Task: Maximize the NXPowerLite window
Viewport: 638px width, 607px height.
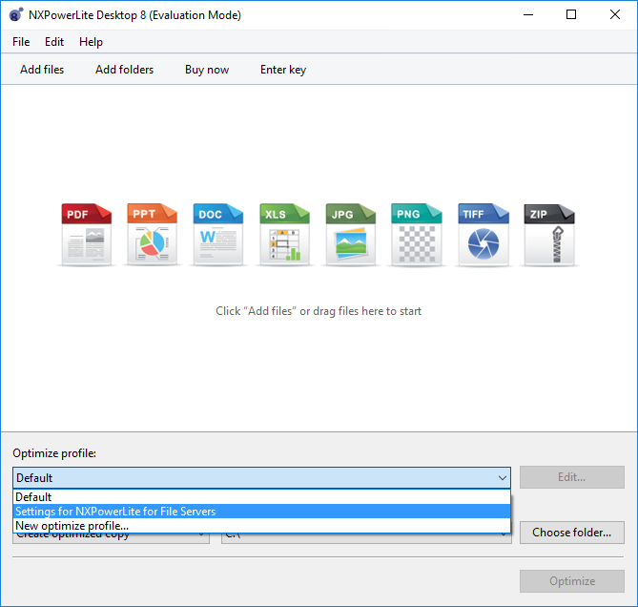Action: pyautogui.click(x=571, y=14)
